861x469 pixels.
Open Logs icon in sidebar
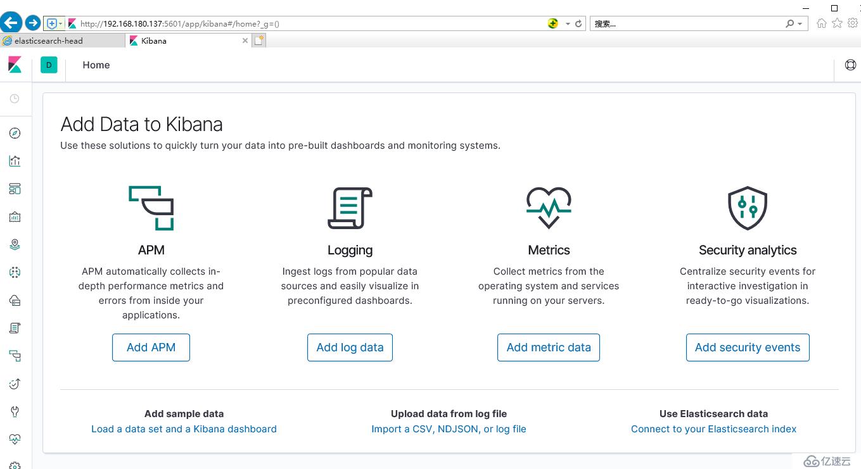[x=15, y=328]
